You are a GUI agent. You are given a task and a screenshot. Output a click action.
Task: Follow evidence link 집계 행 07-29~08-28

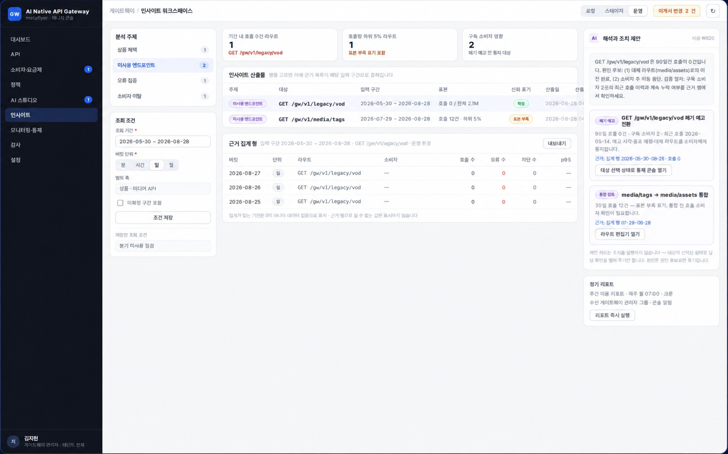[623, 223]
